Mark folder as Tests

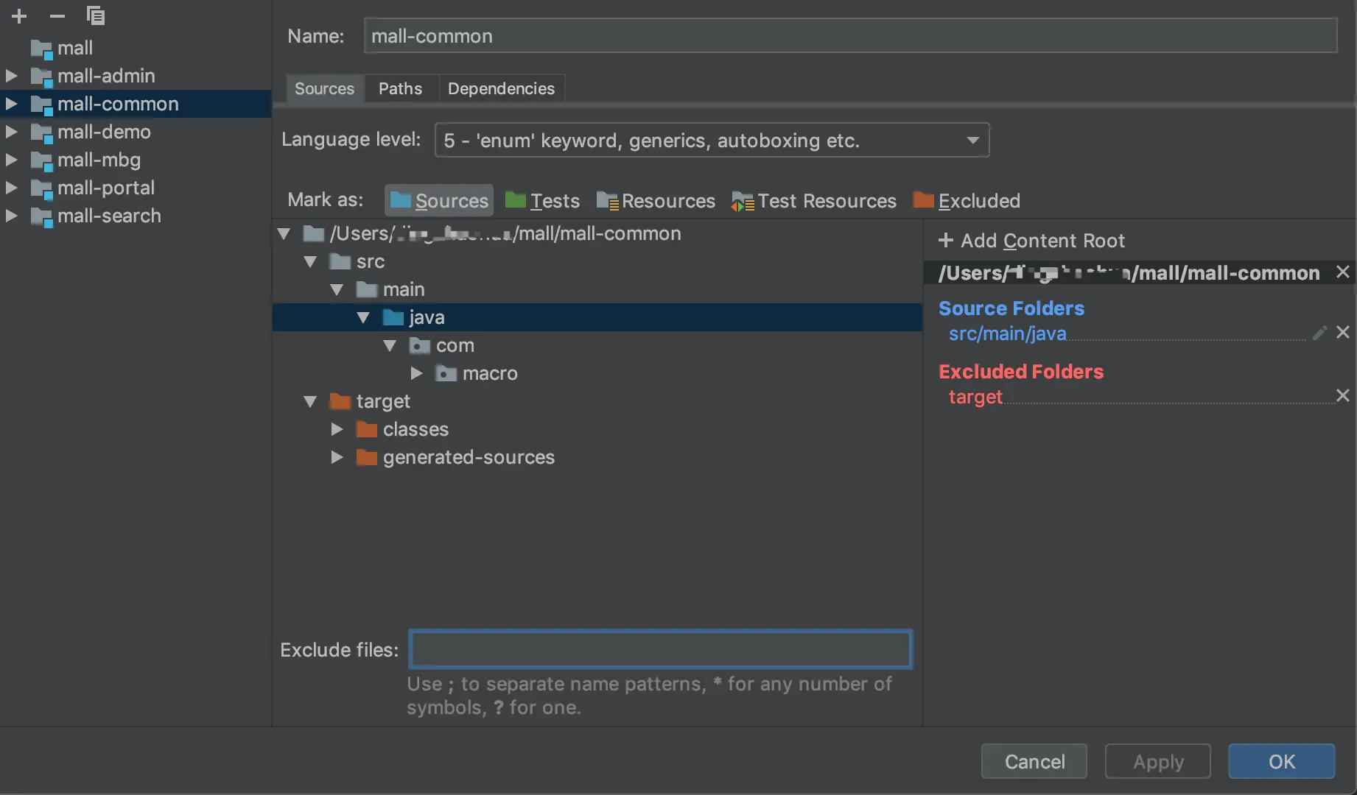point(543,200)
